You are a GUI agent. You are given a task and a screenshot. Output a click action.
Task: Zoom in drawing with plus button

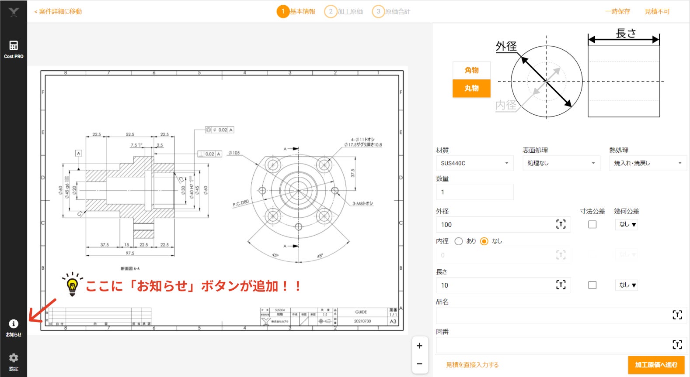419,346
